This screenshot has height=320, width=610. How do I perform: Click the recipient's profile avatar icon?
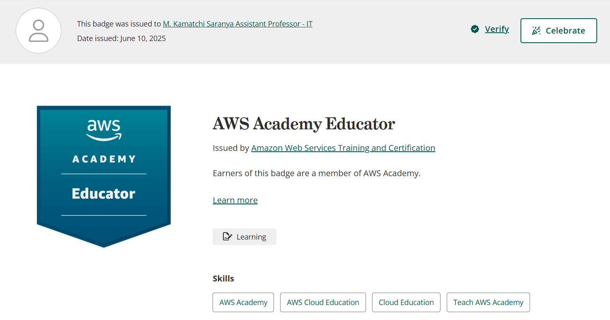39,31
